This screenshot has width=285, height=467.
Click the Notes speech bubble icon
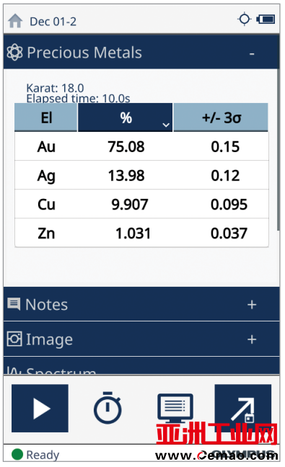pos(14,304)
